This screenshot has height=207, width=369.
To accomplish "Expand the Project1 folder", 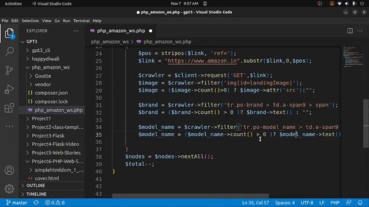I will point(28,118).
